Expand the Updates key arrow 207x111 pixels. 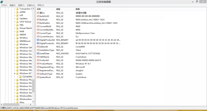[x=15, y=19]
